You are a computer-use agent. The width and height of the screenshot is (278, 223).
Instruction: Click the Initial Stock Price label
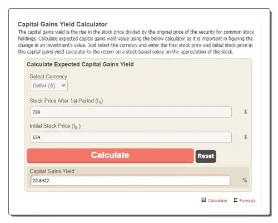[55, 126]
